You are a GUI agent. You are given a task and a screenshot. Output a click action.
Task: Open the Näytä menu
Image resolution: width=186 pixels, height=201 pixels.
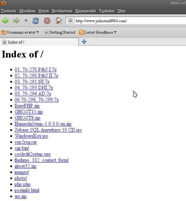[x=43, y=11]
